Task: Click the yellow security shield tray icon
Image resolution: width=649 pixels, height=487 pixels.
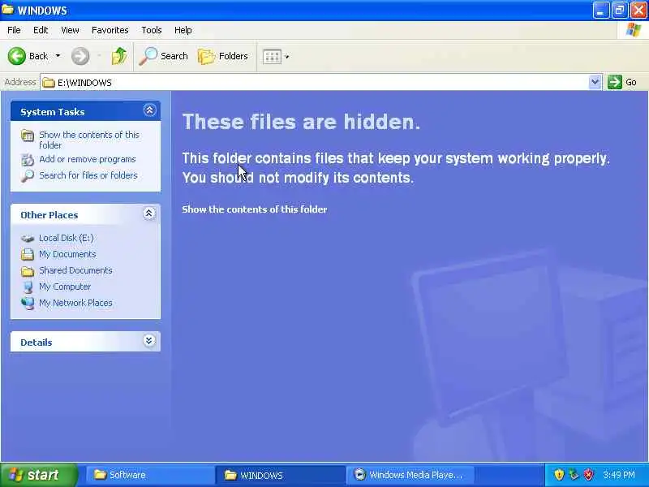Action: pos(559,475)
